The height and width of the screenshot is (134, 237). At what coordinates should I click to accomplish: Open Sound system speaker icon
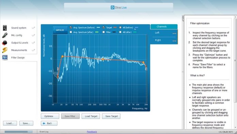click(x=5, y=28)
